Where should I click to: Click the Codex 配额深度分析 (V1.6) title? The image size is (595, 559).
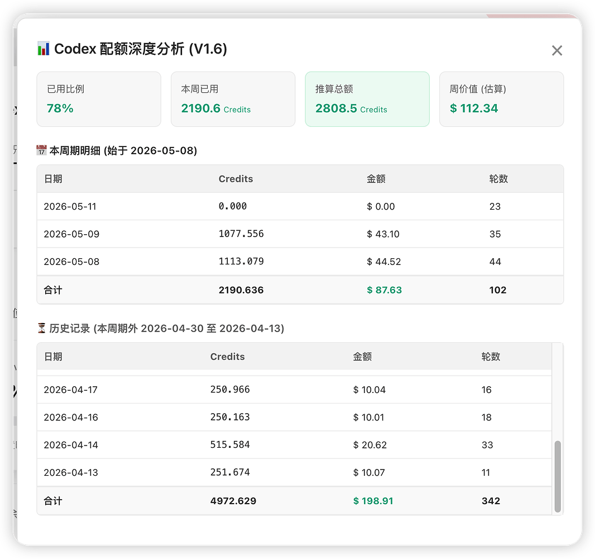(x=141, y=49)
